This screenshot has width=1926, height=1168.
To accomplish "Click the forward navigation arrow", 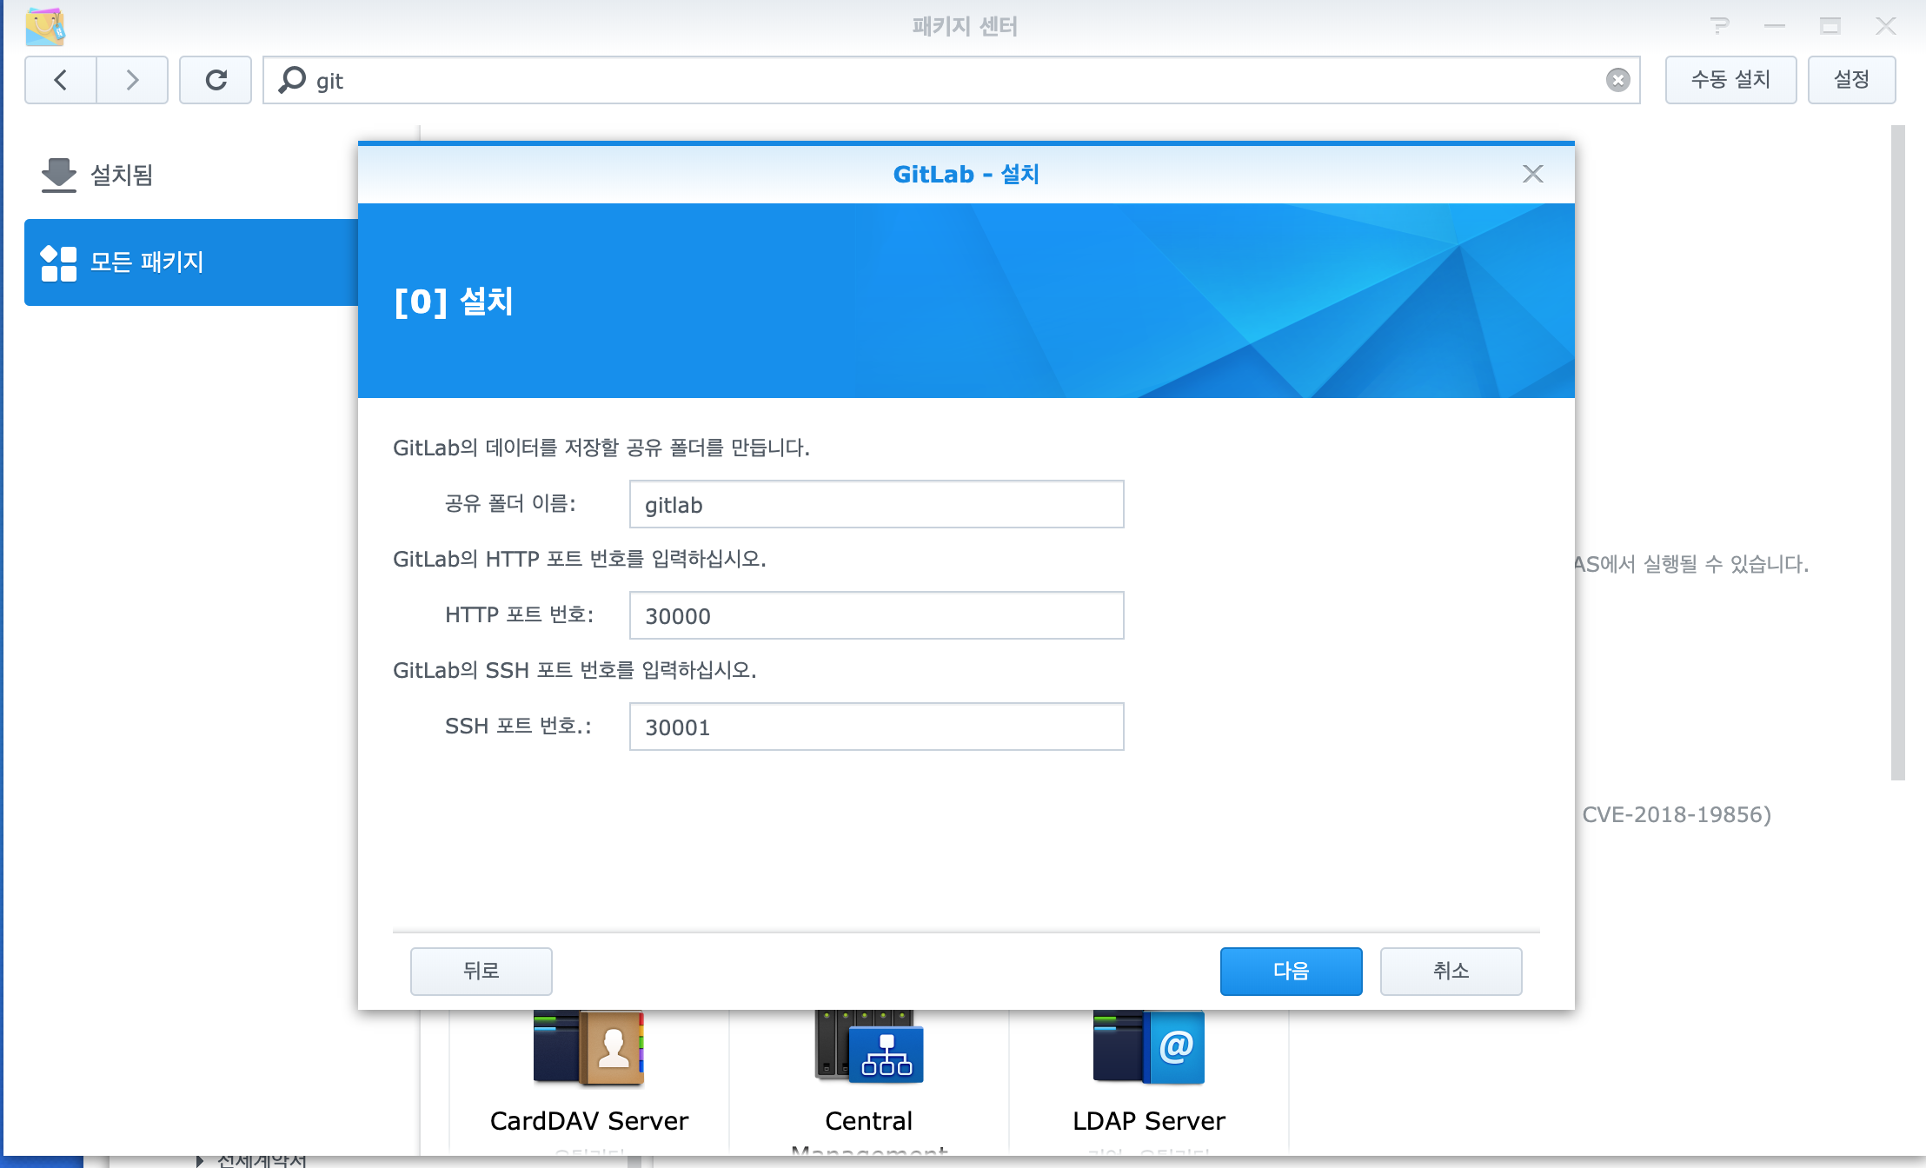I will pyautogui.click(x=132, y=80).
